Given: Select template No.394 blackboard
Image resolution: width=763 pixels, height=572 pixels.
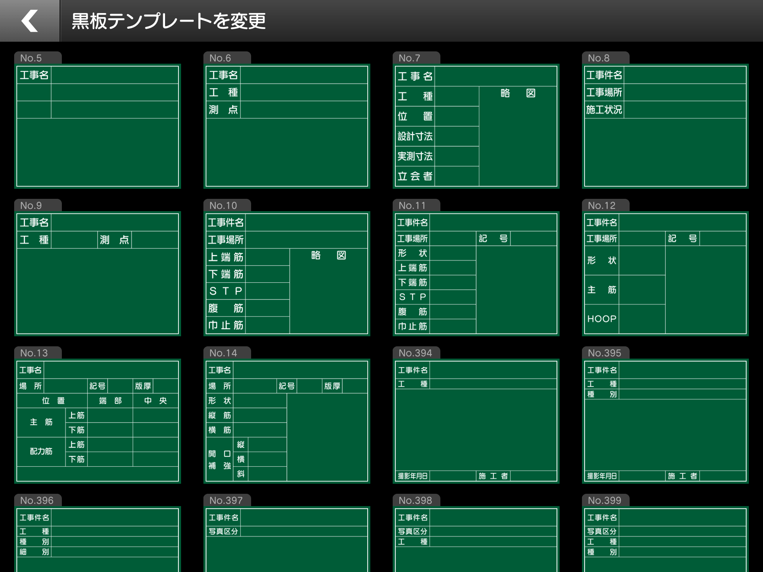Looking at the screenshot, I should click(x=476, y=422).
